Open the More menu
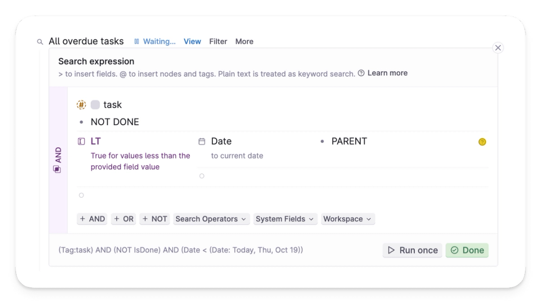The width and height of the screenshot is (541, 304). pyautogui.click(x=244, y=42)
